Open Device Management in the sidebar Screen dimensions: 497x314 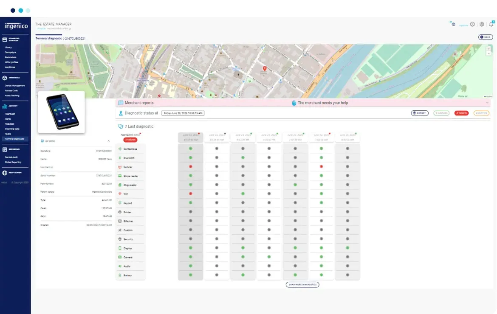pos(15,86)
